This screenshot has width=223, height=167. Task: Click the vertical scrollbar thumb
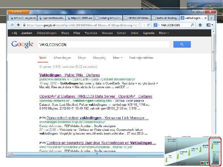tap(213, 52)
